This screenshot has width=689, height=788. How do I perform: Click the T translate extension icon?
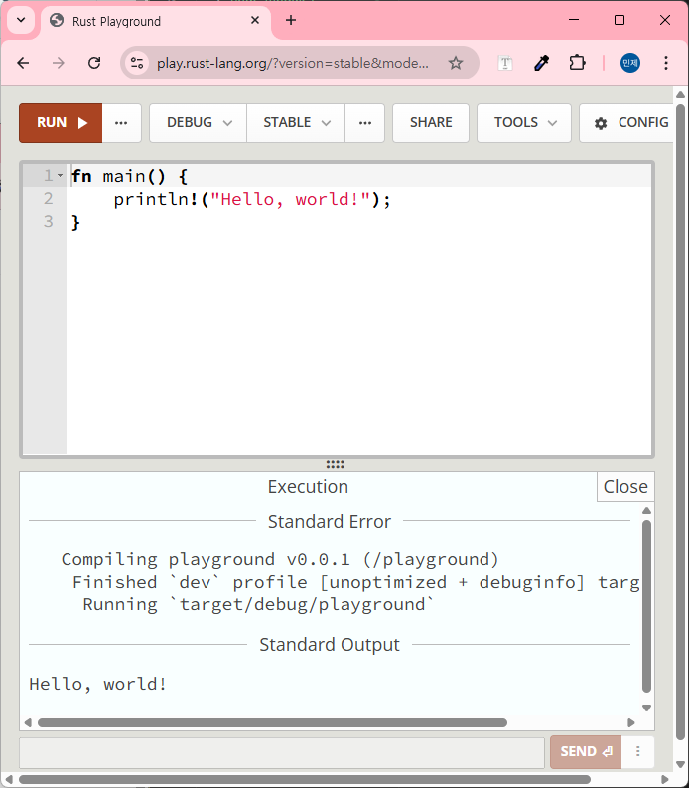[x=505, y=63]
